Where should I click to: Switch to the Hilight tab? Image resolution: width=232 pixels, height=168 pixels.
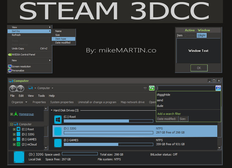202,35
